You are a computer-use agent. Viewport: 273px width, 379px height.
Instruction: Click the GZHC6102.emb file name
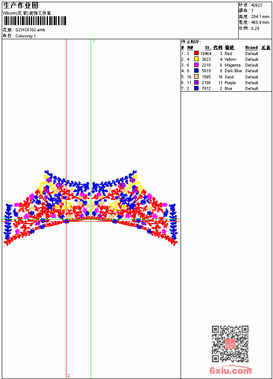[30, 30]
